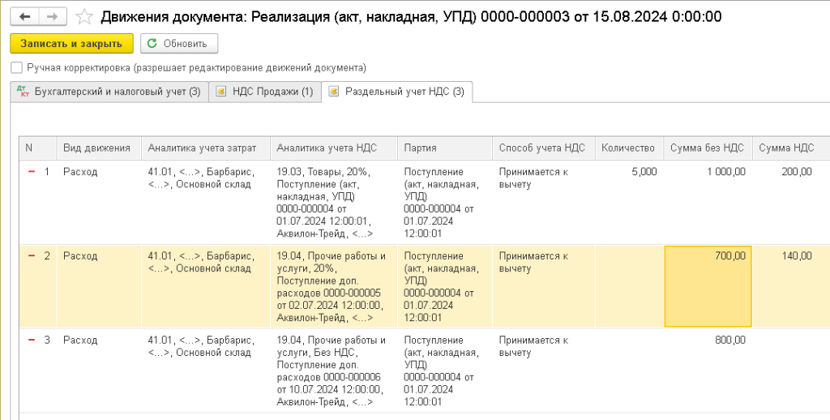Enable the Ручная корректировка checkbox
Viewport: 830px width, 420px height.
[x=16, y=68]
